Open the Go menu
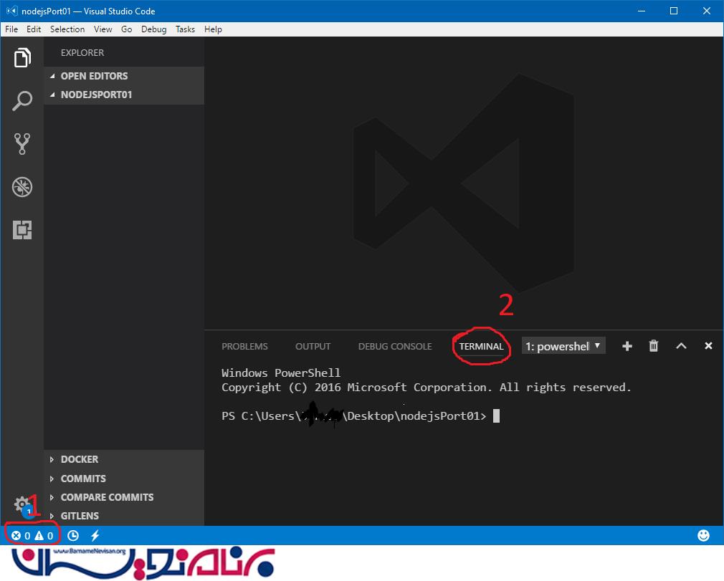Screen dimensions: 724x581 click(x=126, y=29)
